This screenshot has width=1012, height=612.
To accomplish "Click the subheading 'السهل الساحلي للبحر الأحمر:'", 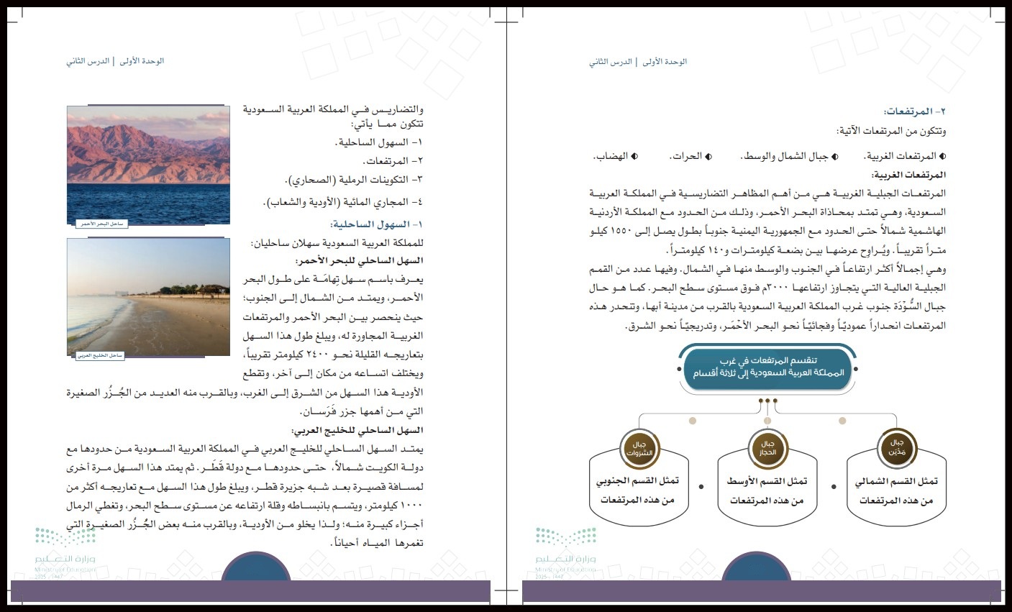I will click(359, 260).
